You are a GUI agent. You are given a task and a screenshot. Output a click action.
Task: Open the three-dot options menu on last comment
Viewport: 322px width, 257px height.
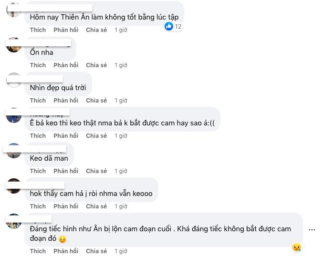[312, 230]
